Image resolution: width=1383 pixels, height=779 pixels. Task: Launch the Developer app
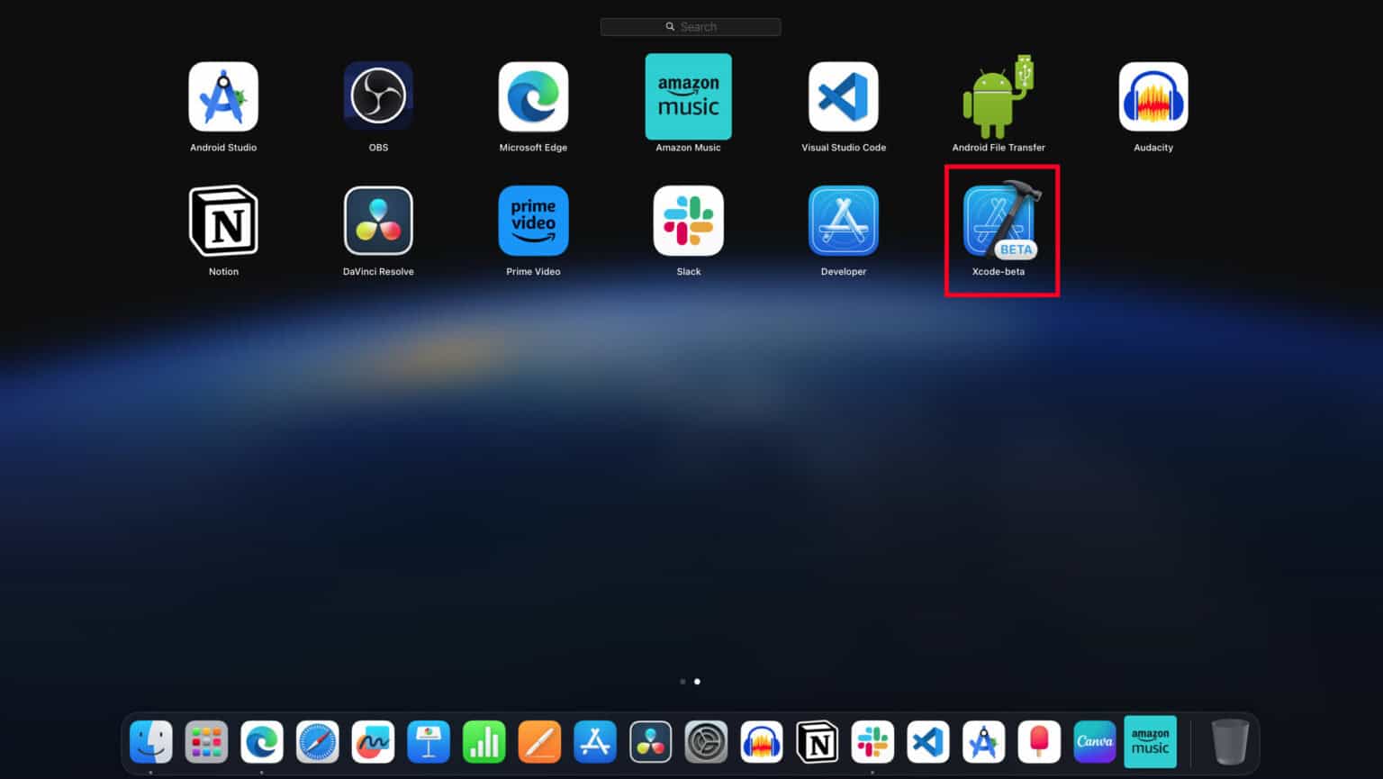click(843, 221)
